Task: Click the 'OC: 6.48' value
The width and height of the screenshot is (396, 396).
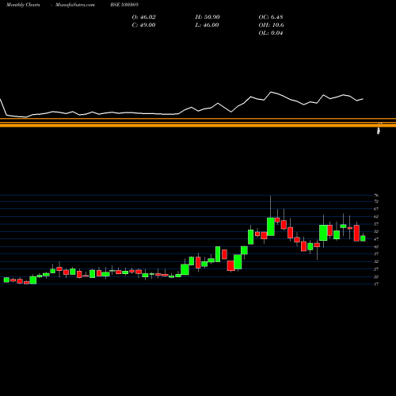Action: pos(271,17)
